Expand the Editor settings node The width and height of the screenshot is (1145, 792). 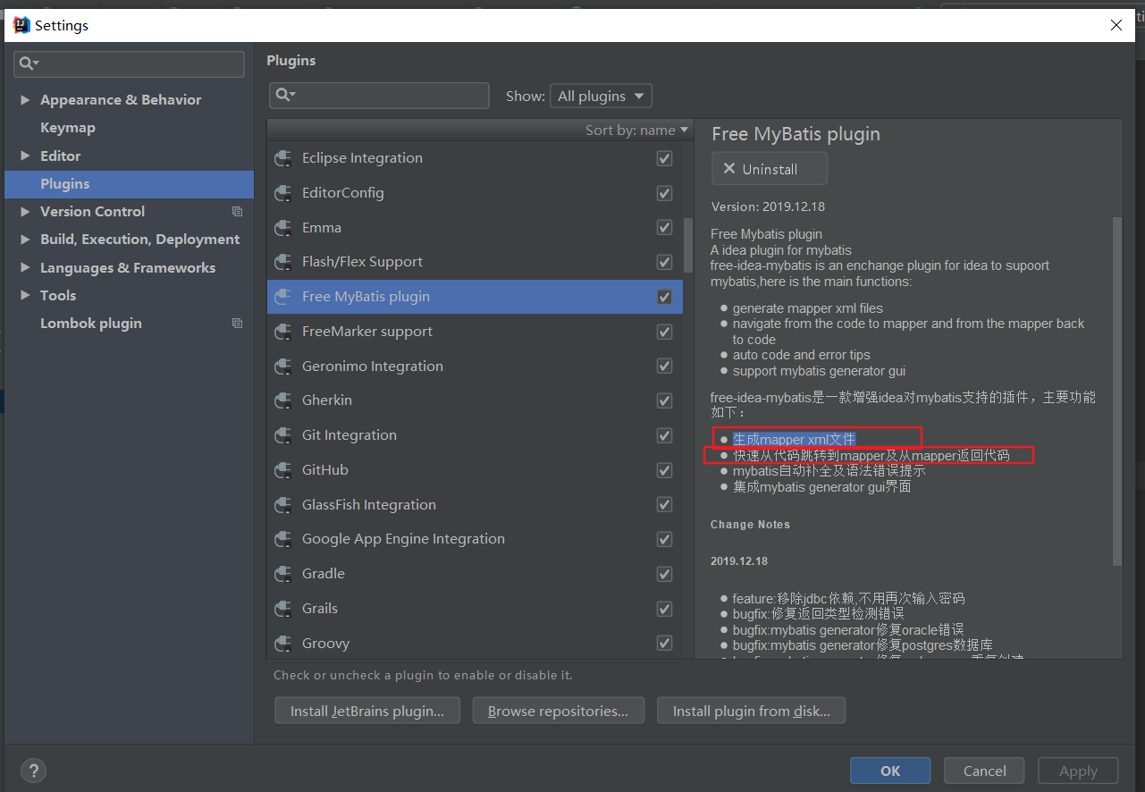[x=25, y=156]
